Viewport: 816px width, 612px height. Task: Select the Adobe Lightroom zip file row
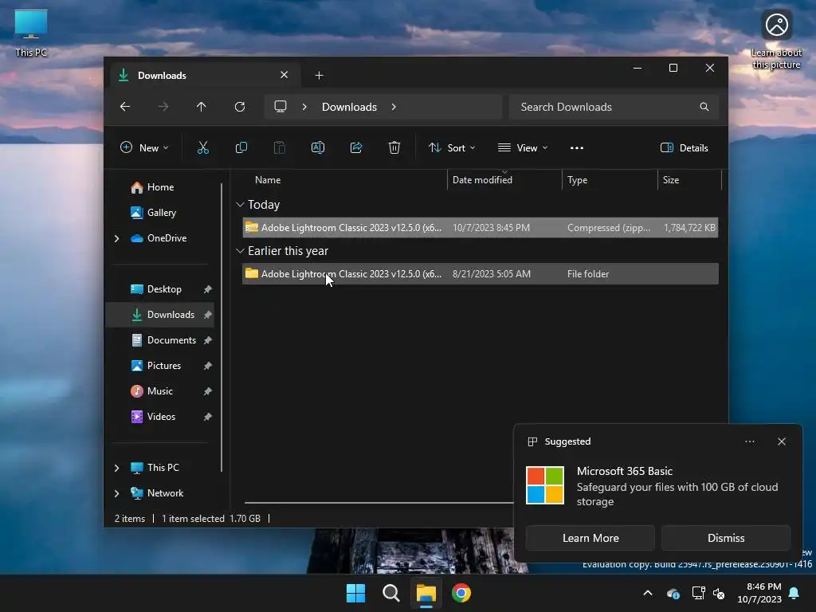[481, 228]
